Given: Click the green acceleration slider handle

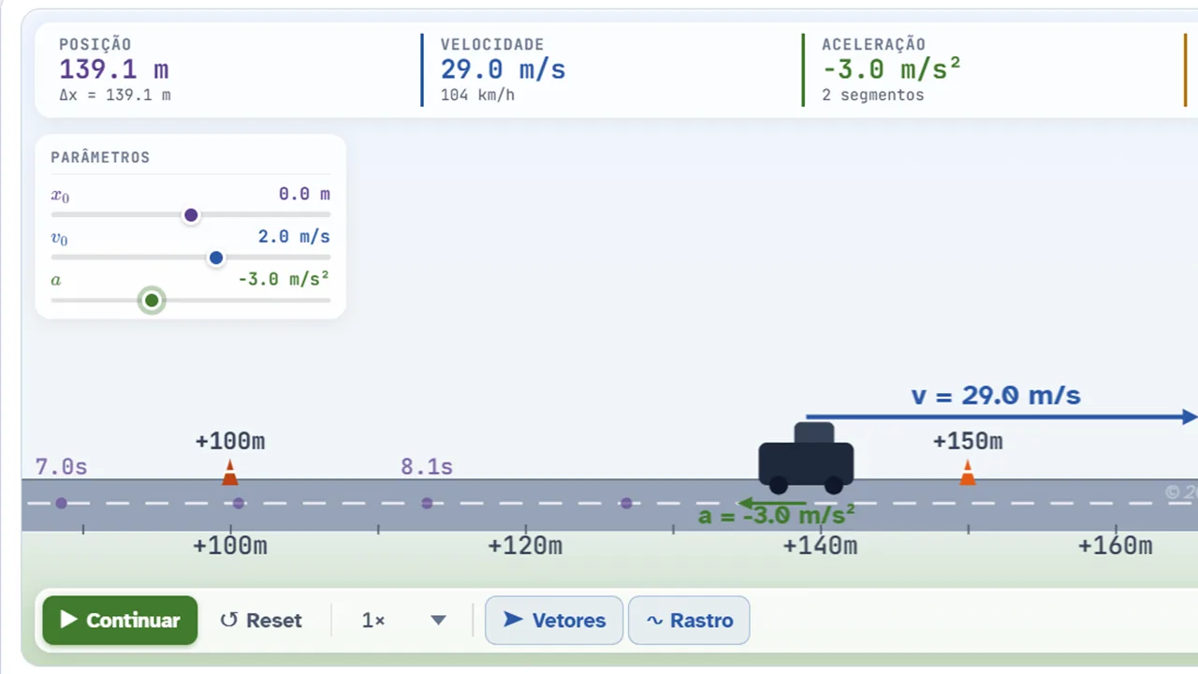Looking at the screenshot, I should point(152,300).
